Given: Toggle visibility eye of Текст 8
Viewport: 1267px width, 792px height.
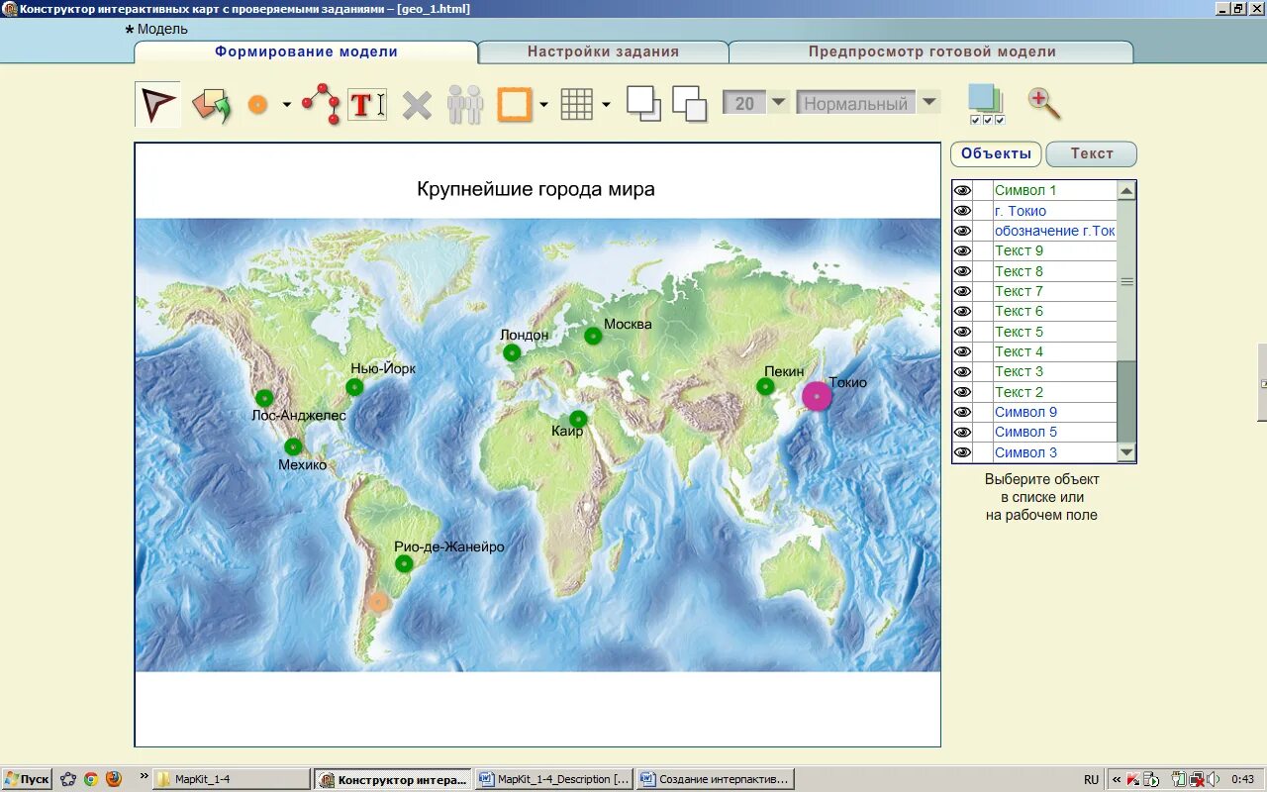Looking at the screenshot, I should tap(962, 271).
